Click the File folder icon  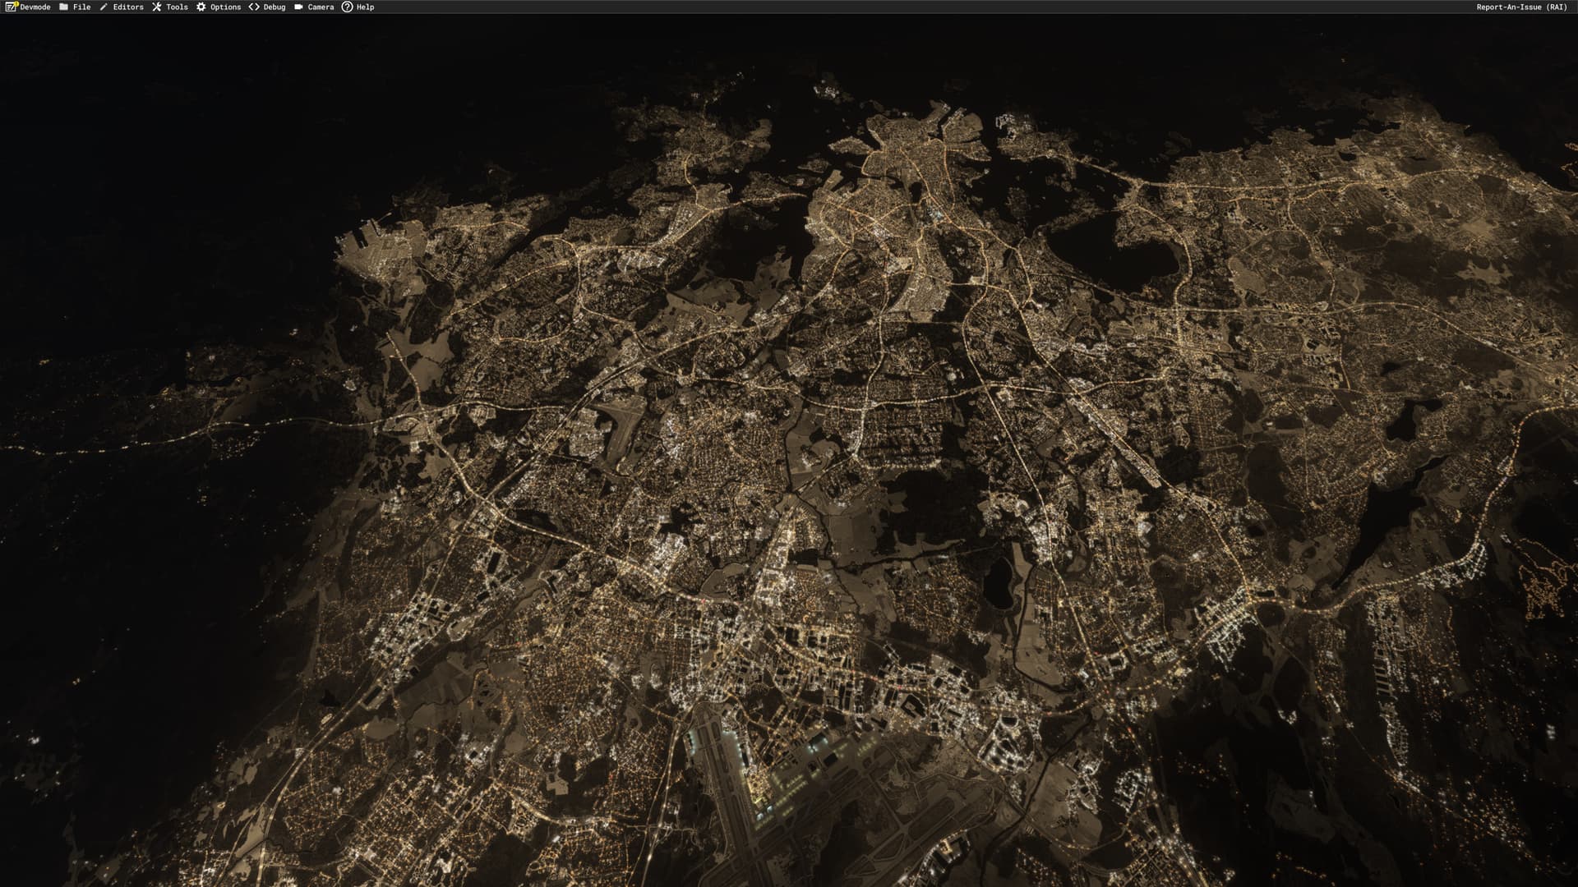pyautogui.click(x=64, y=7)
